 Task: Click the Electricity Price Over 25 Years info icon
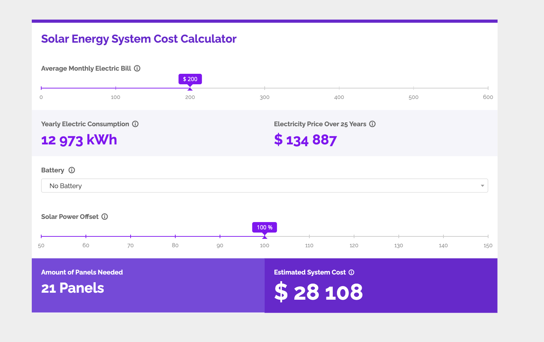(372, 124)
